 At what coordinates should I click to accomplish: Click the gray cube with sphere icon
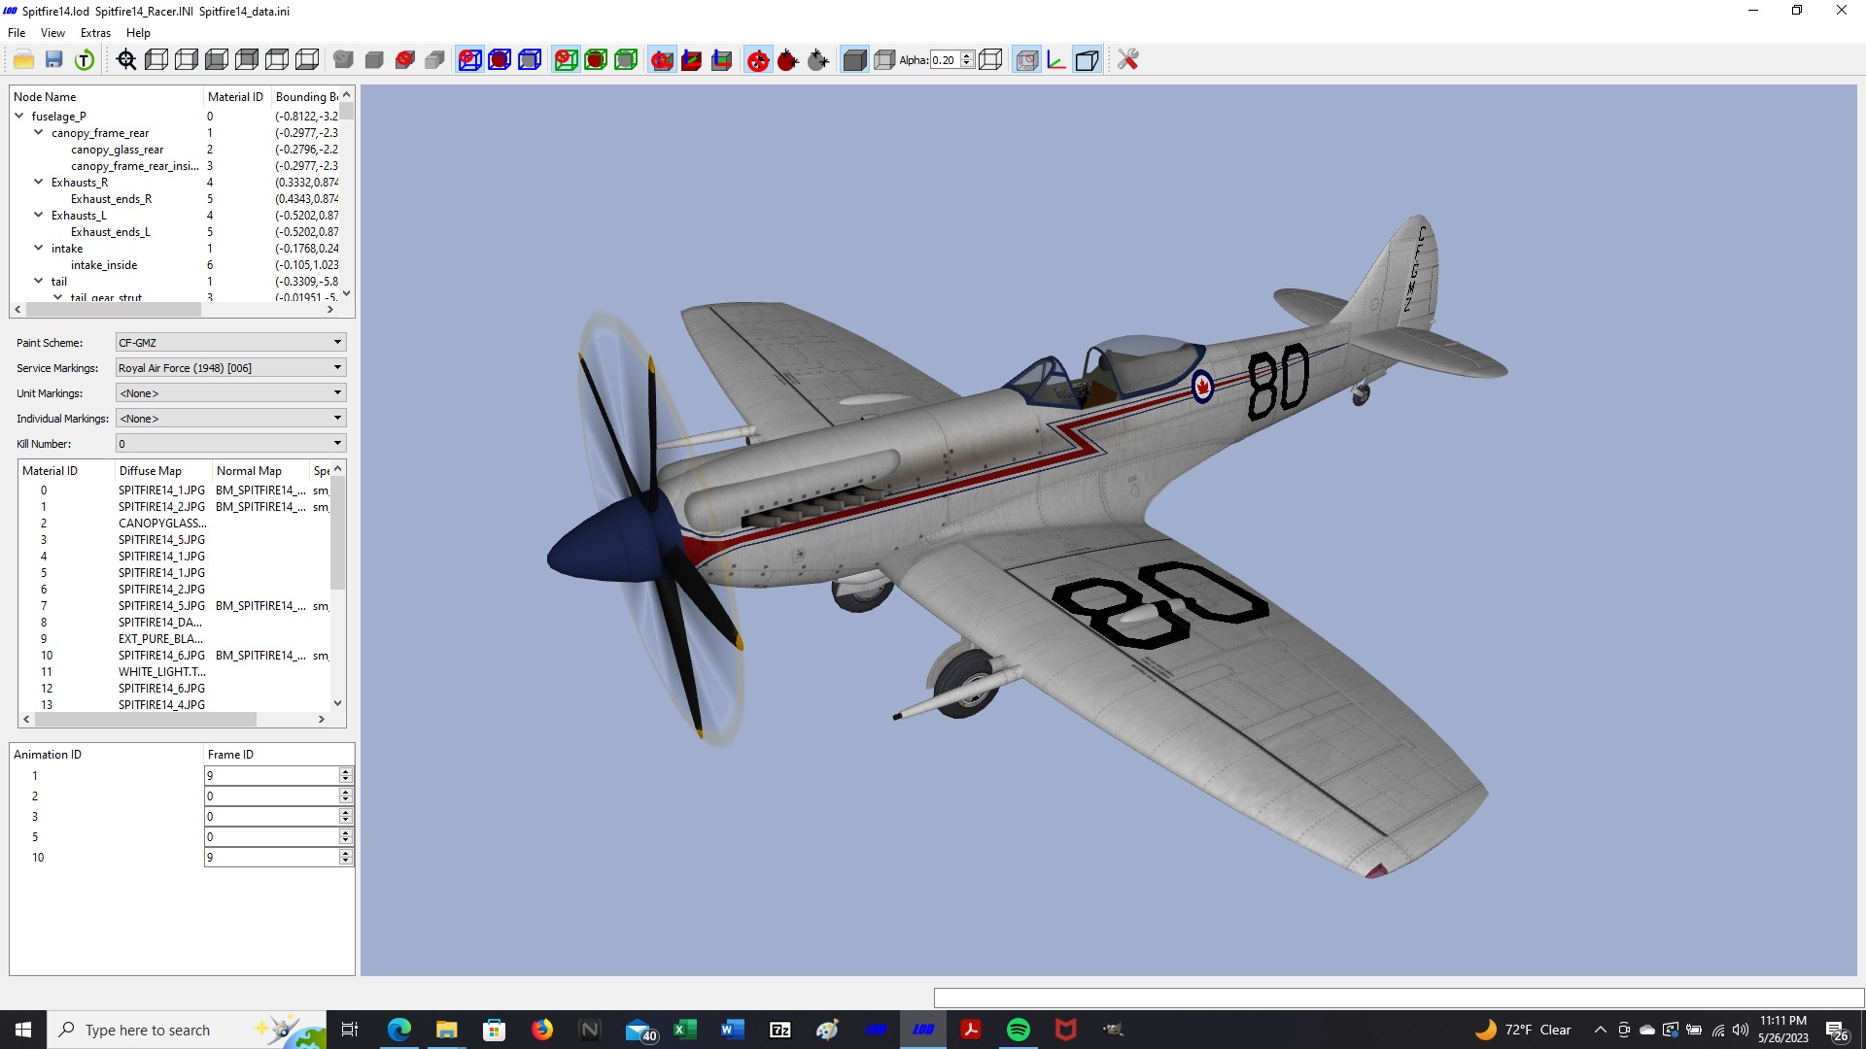(x=344, y=60)
